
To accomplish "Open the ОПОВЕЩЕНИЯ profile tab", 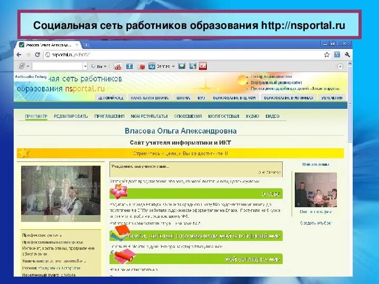I will 188,116.
